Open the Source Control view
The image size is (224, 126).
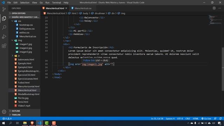[x=4, y=9]
